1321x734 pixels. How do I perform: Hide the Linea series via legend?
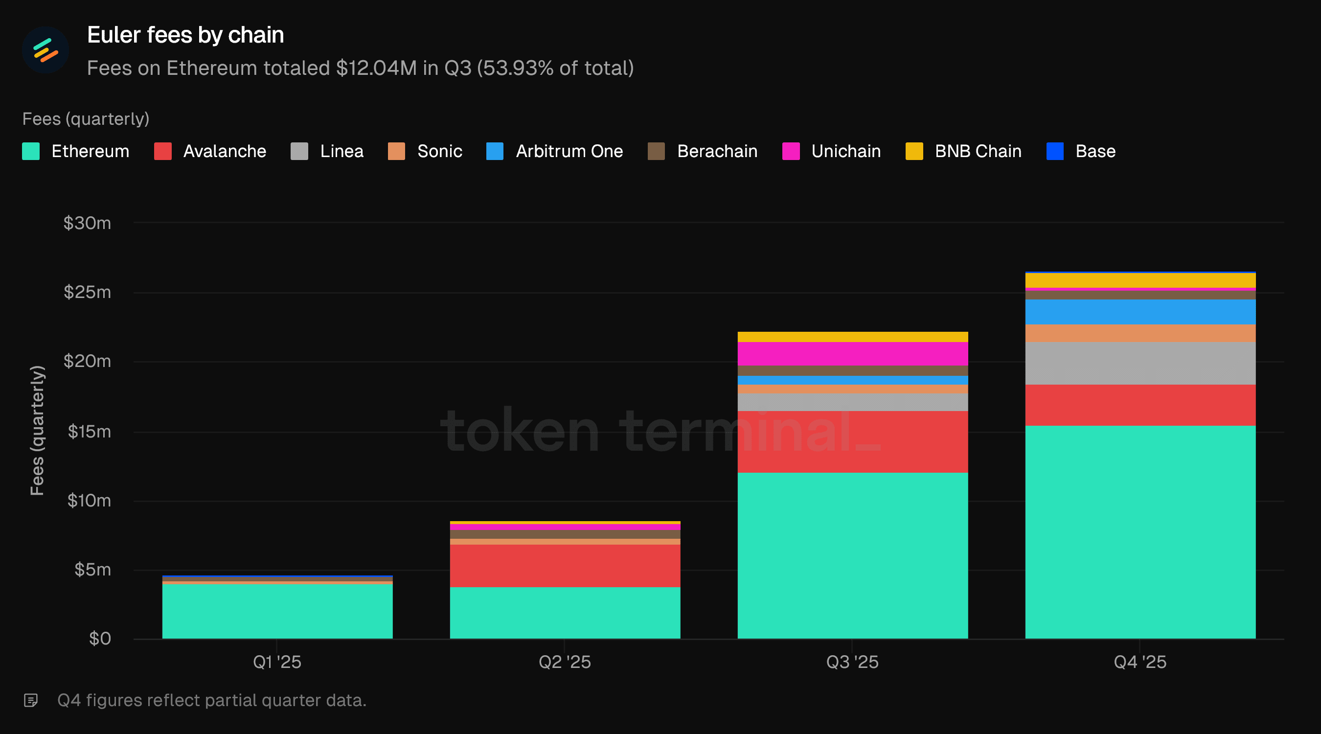coord(299,151)
